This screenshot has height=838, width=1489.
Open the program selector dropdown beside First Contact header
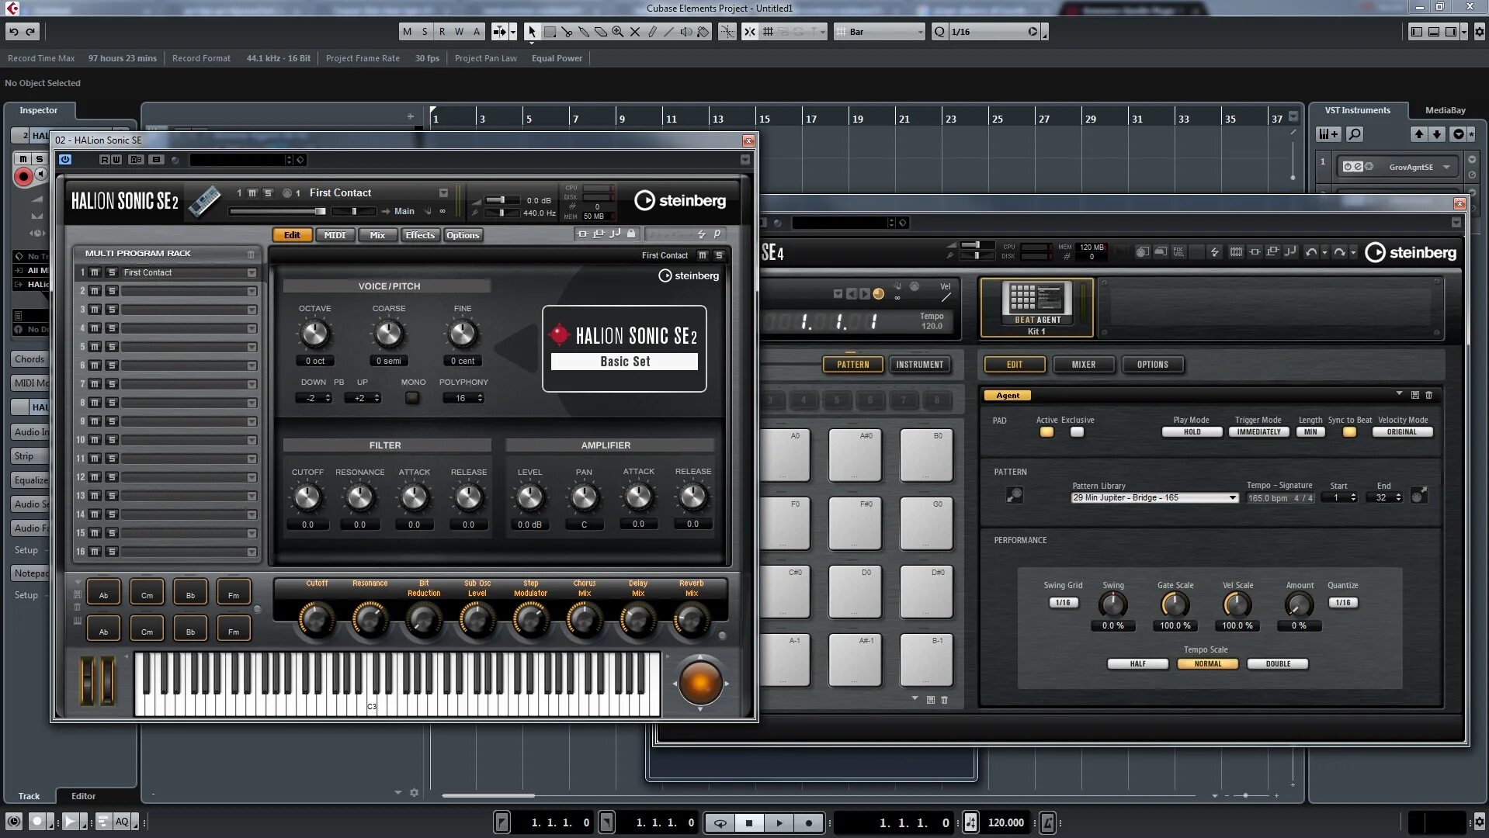pyautogui.click(x=443, y=193)
